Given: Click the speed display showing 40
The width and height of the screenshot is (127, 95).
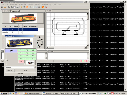Looking at the screenshot, I should [x=11, y=51].
